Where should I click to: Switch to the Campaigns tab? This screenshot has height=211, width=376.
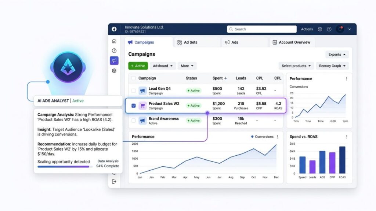tap(149, 42)
